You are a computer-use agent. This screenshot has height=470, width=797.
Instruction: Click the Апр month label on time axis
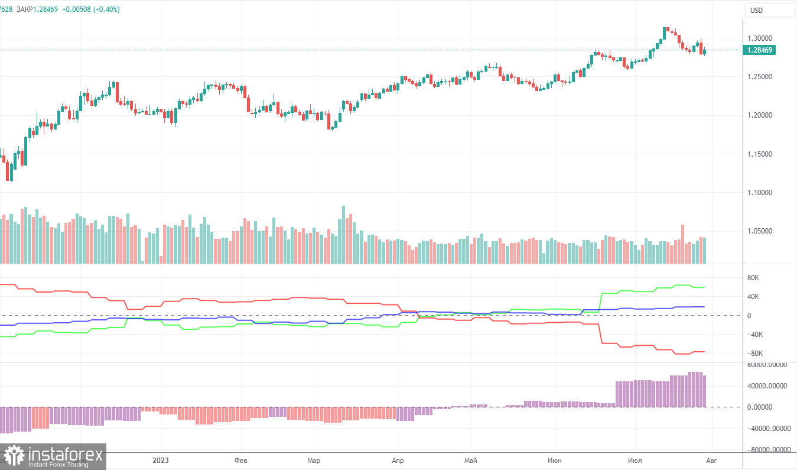[398, 460]
